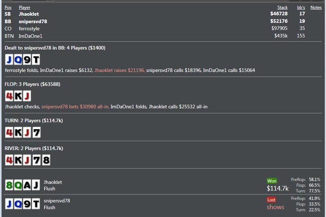
Task: Select ferrostyle in the CO row
Action: pyautogui.click(x=30, y=28)
